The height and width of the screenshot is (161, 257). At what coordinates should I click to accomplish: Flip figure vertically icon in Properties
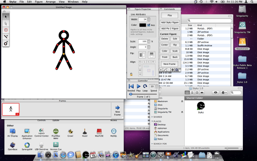pos(152,55)
